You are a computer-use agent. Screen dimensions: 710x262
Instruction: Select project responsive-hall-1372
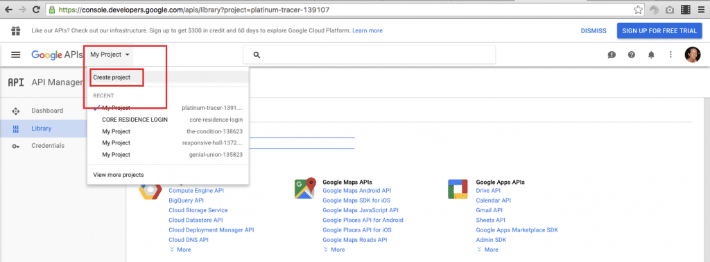[168, 142]
